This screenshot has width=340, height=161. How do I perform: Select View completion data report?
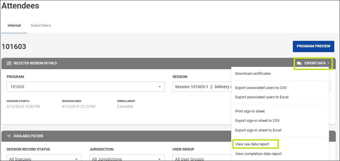coord(258,154)
